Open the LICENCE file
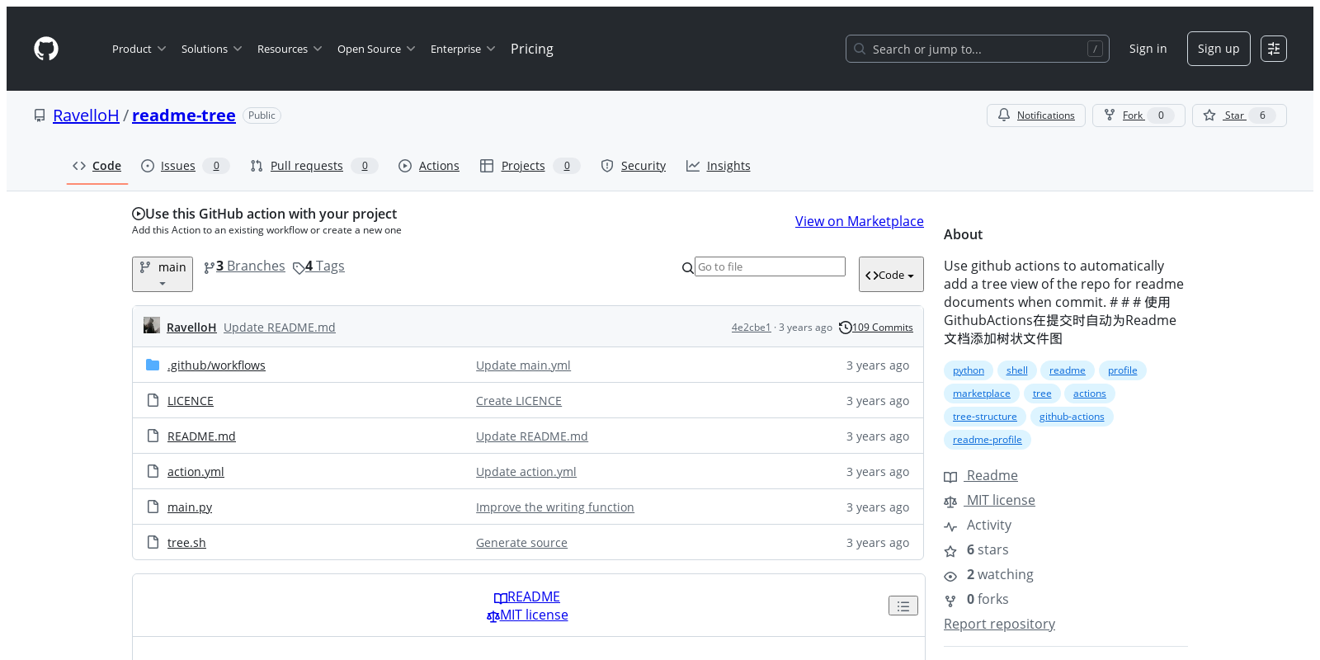The height and width of the screenshot is (660, 1320). pos(191,401)
